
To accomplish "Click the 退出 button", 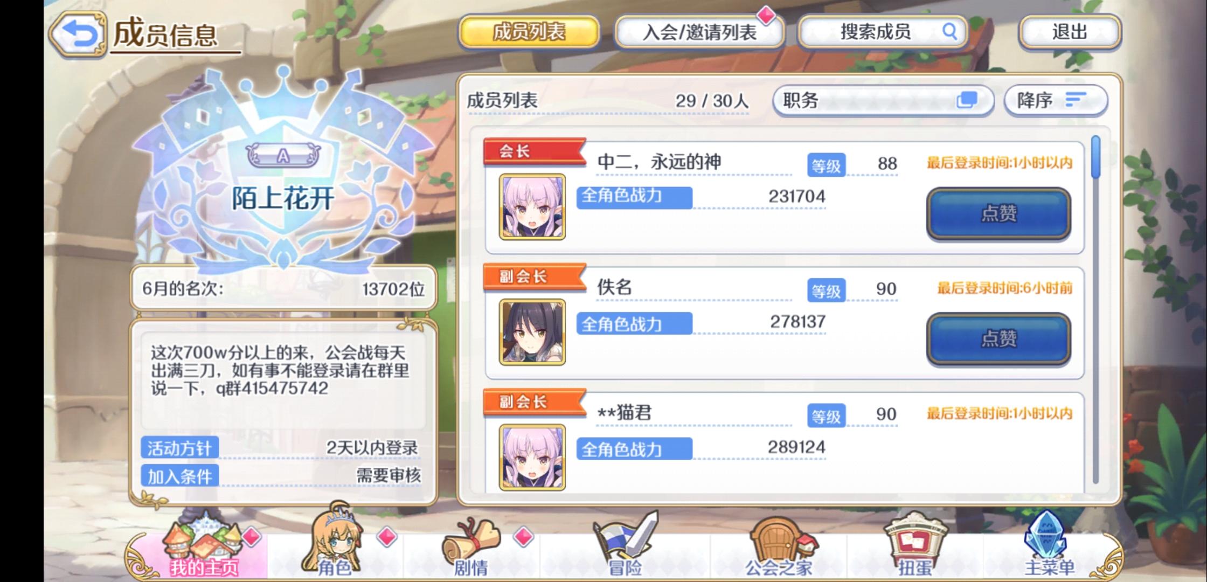I will click(x=1070, y=32).
